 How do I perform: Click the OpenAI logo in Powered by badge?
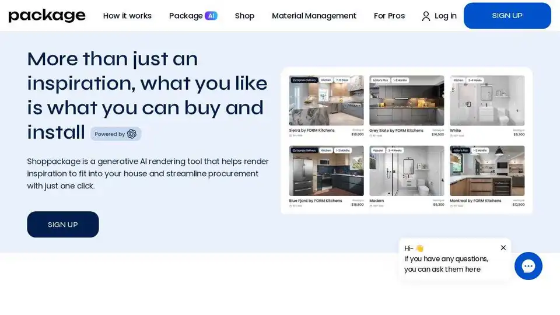click(132, 134)
